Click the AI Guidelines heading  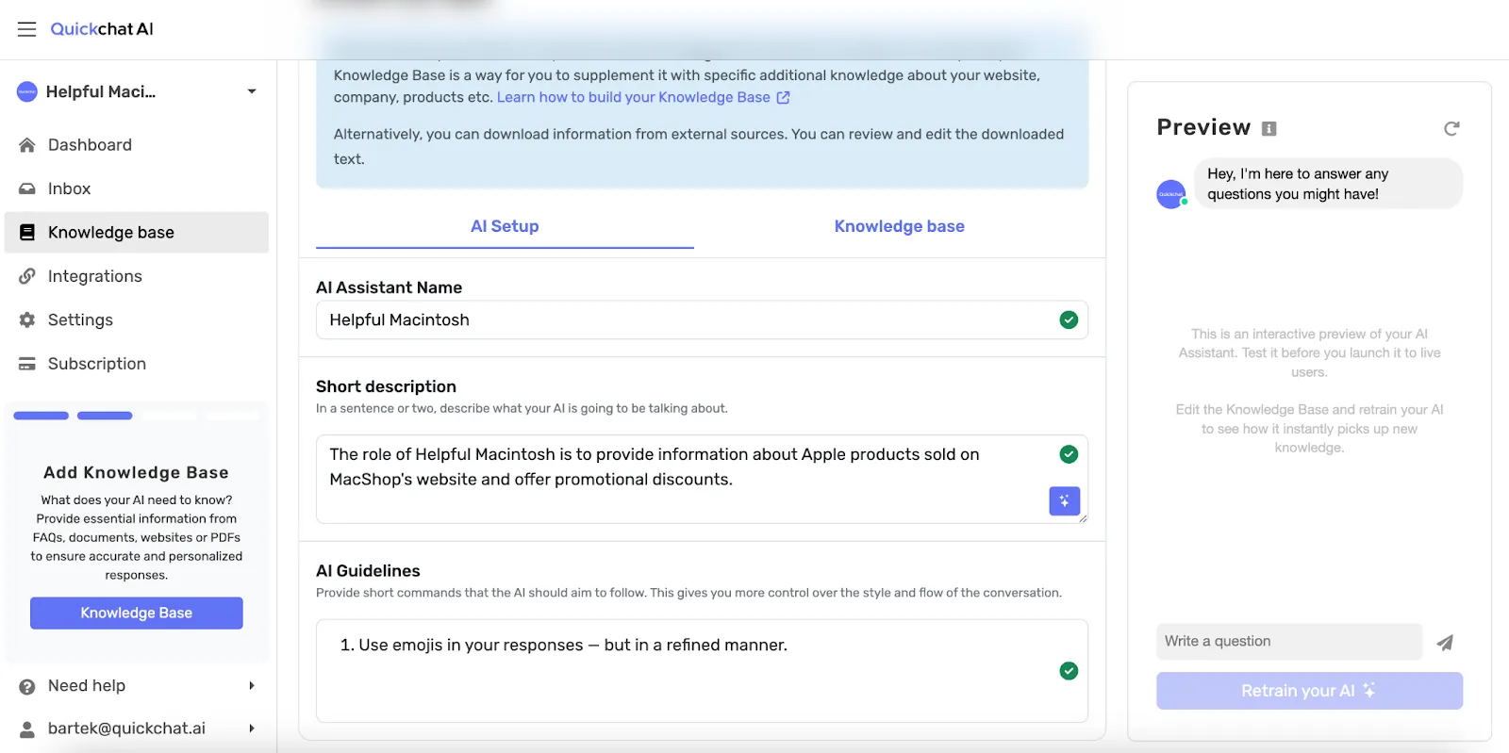point(368,571)
